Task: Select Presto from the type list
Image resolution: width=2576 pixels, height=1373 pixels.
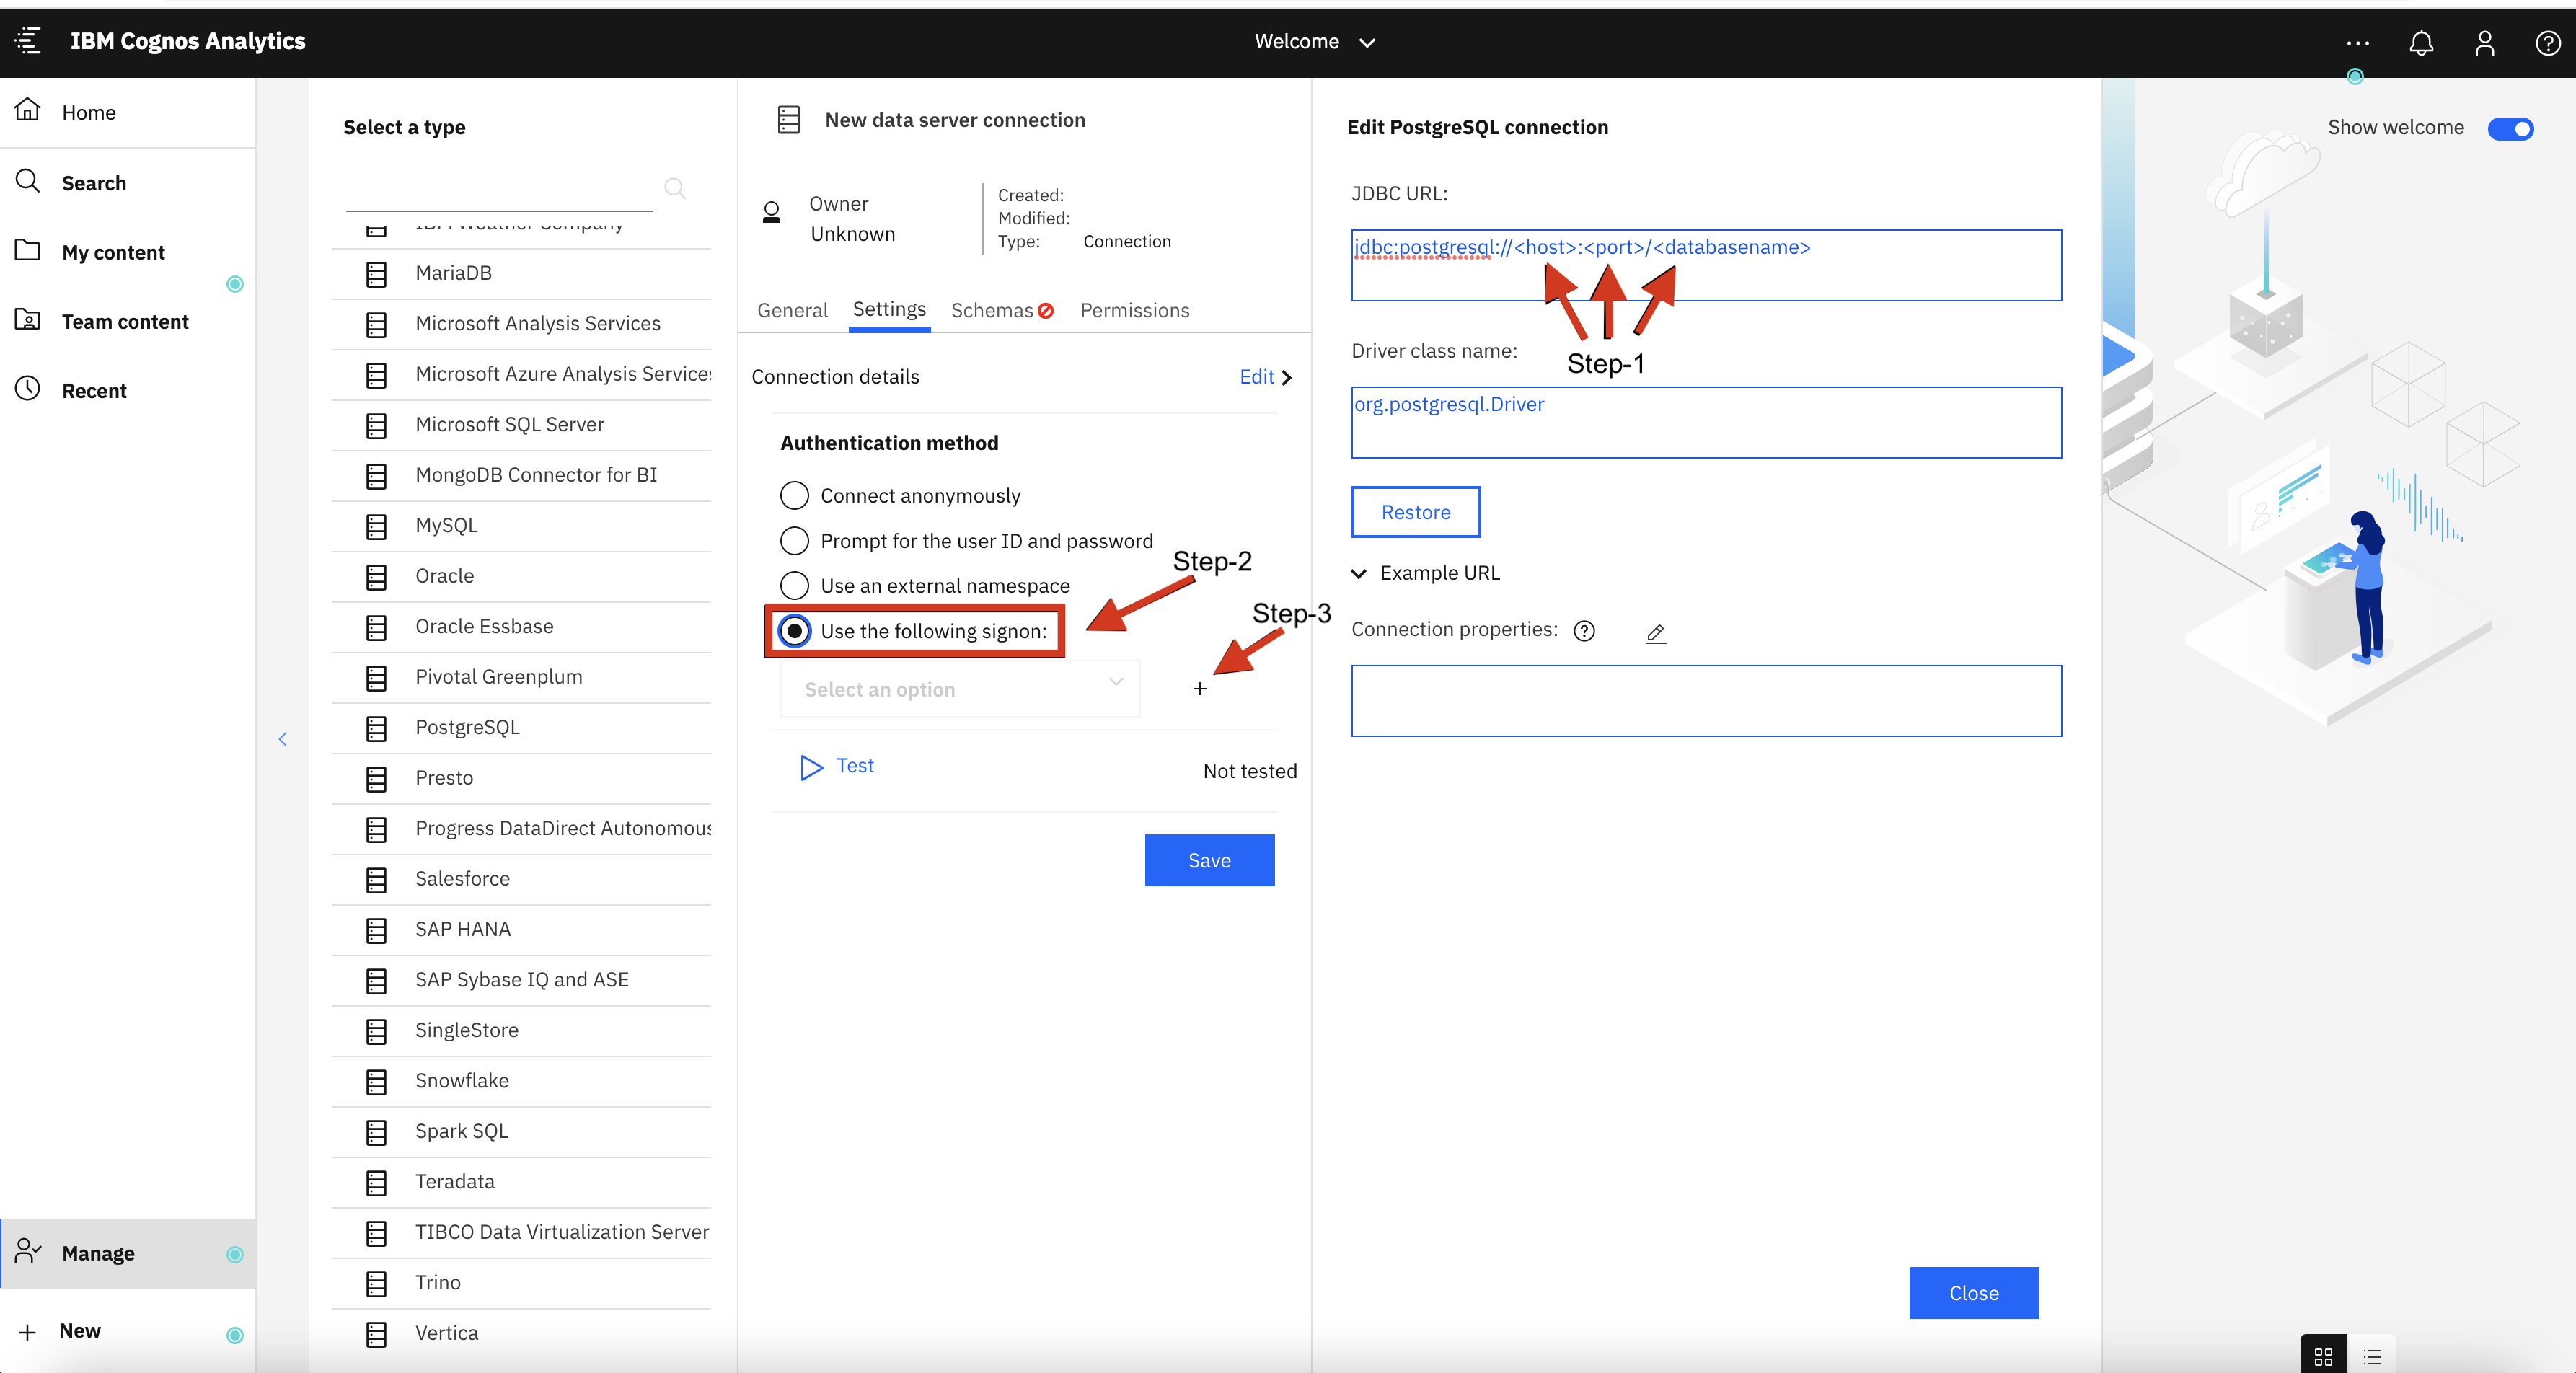Action: pos(521,778)
